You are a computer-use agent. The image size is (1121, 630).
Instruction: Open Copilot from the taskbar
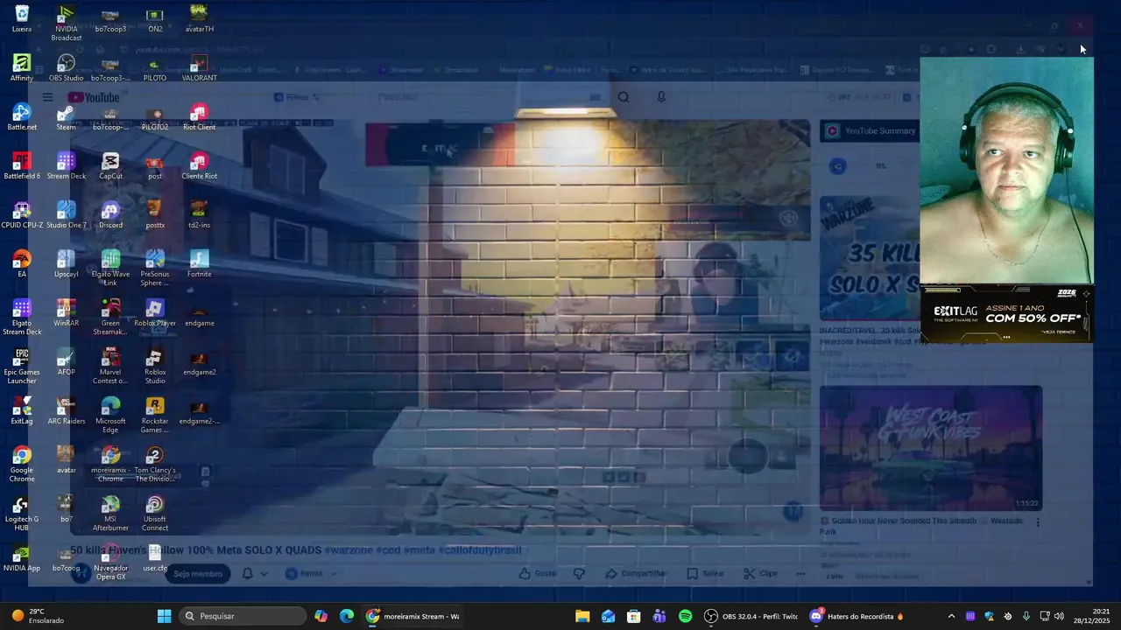321,616
